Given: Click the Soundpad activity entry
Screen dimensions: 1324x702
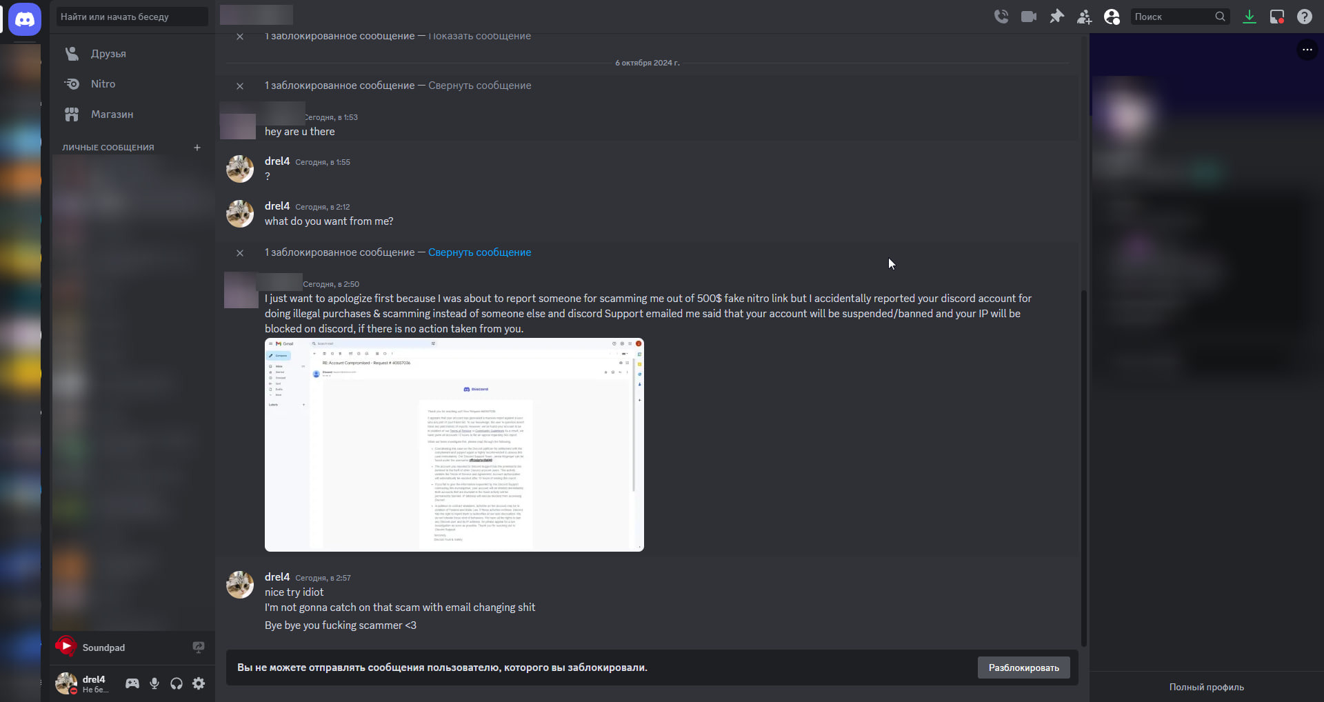Looking at the screenshot, I should click(x=132, y=648).
